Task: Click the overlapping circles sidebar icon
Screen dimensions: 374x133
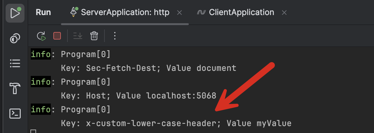Action: click(x=15, y=39)
